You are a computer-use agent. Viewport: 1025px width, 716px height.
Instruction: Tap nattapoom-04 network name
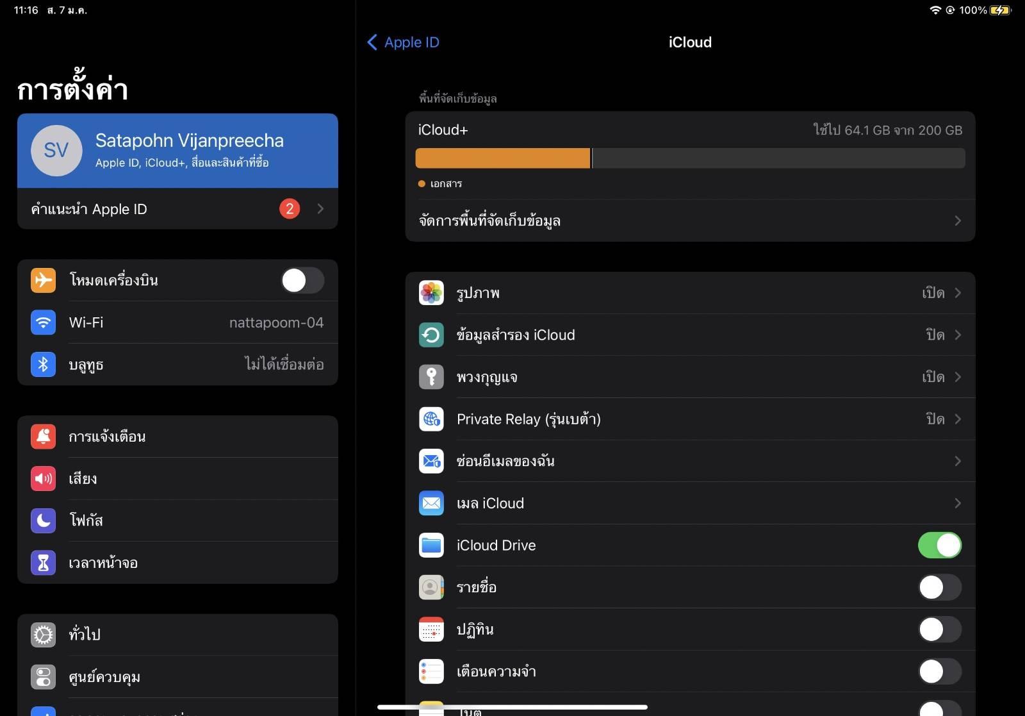[x=276, y=322]
